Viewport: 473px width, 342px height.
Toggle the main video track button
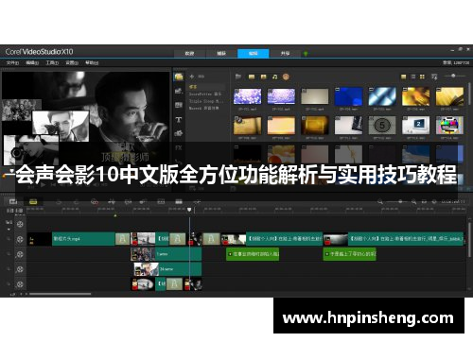click(20, 239)
